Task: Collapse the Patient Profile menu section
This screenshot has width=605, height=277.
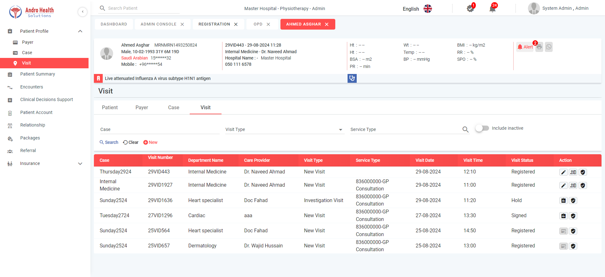Action: 80,31
